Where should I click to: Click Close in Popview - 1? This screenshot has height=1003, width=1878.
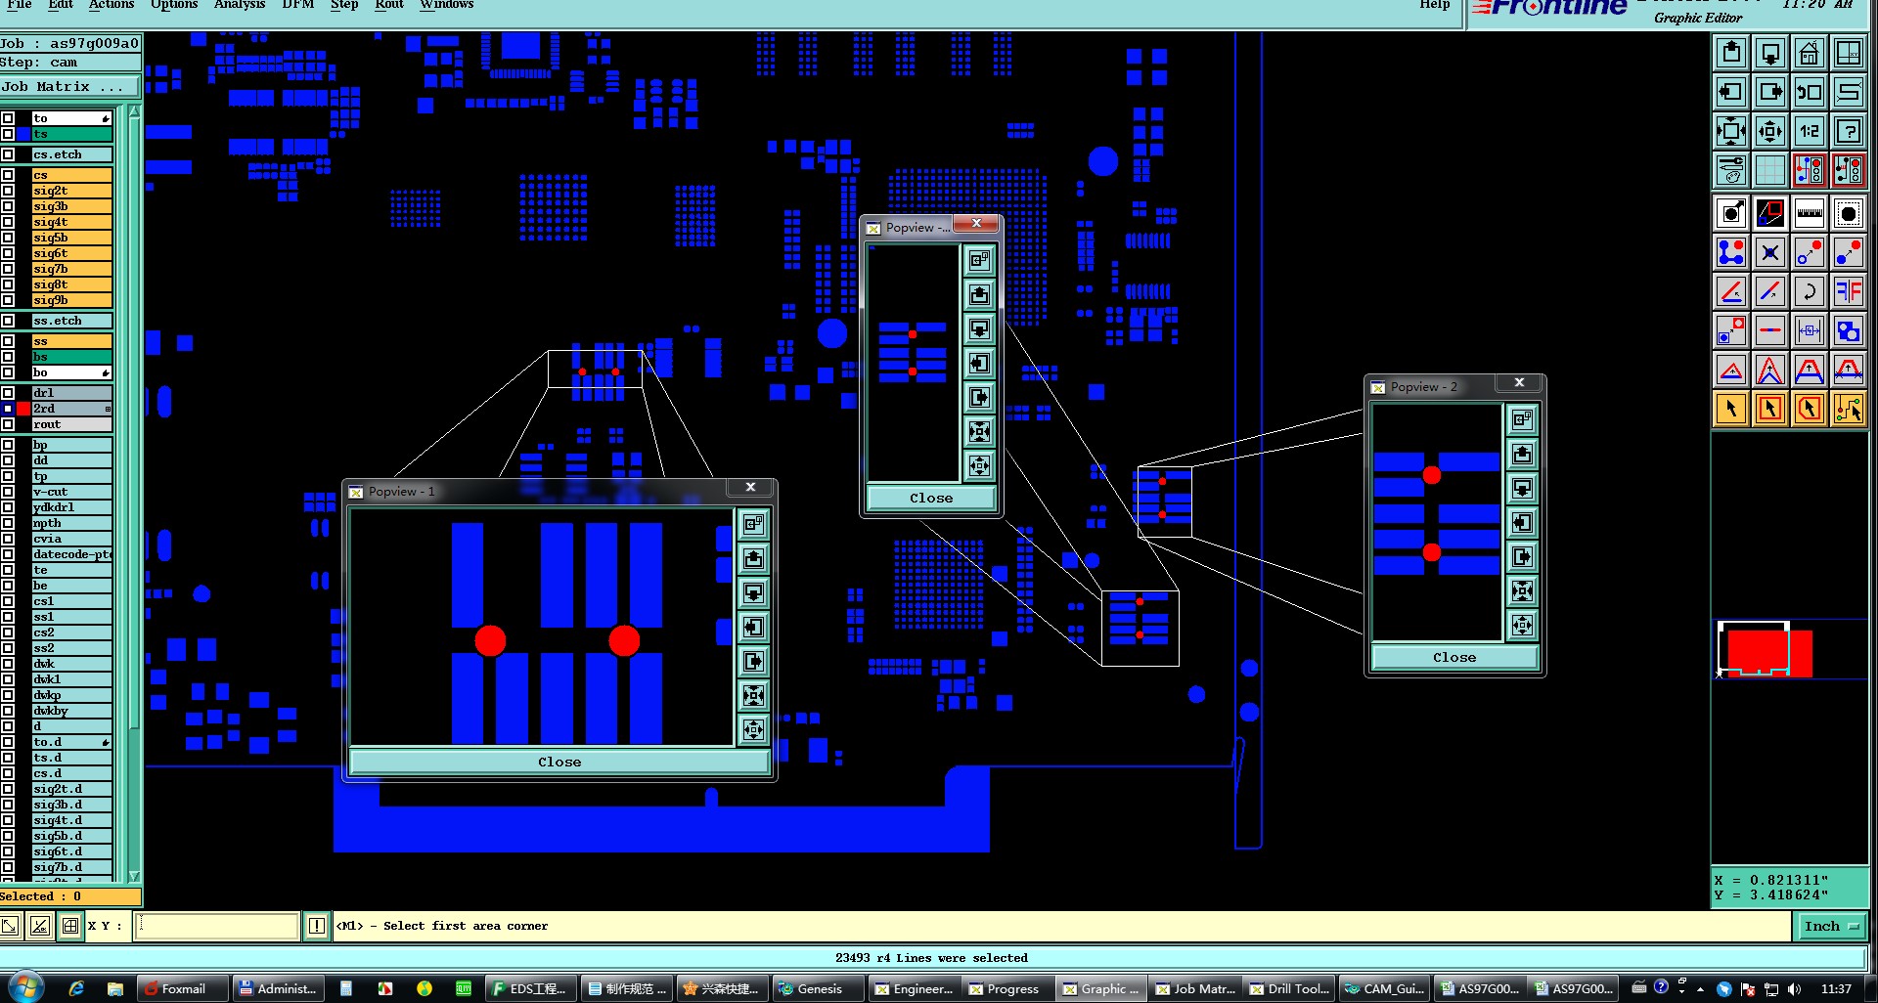pos(559,762)
